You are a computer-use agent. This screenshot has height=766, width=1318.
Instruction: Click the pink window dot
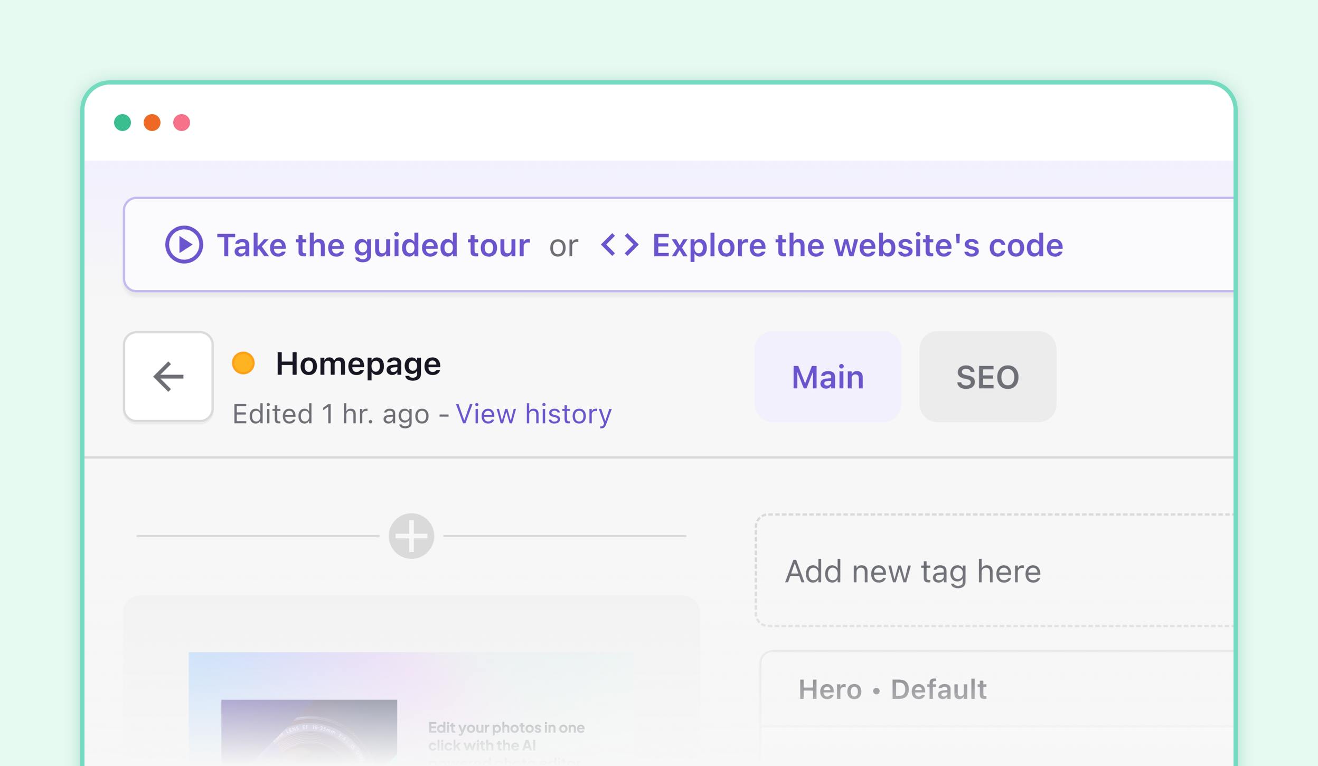(x=182, y=123)
